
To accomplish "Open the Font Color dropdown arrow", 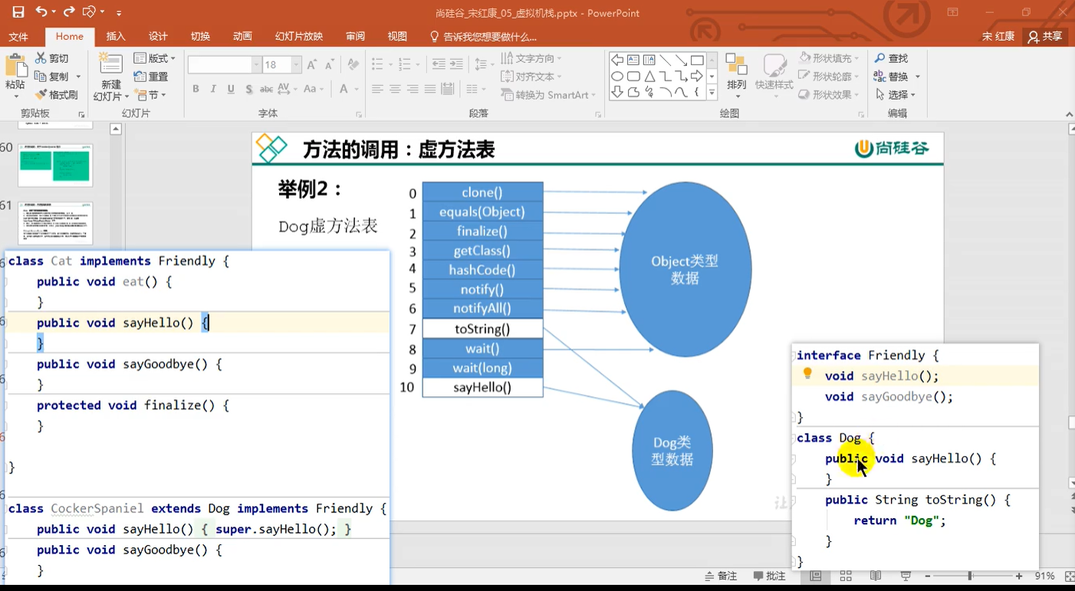I will (x=357, y=89).
